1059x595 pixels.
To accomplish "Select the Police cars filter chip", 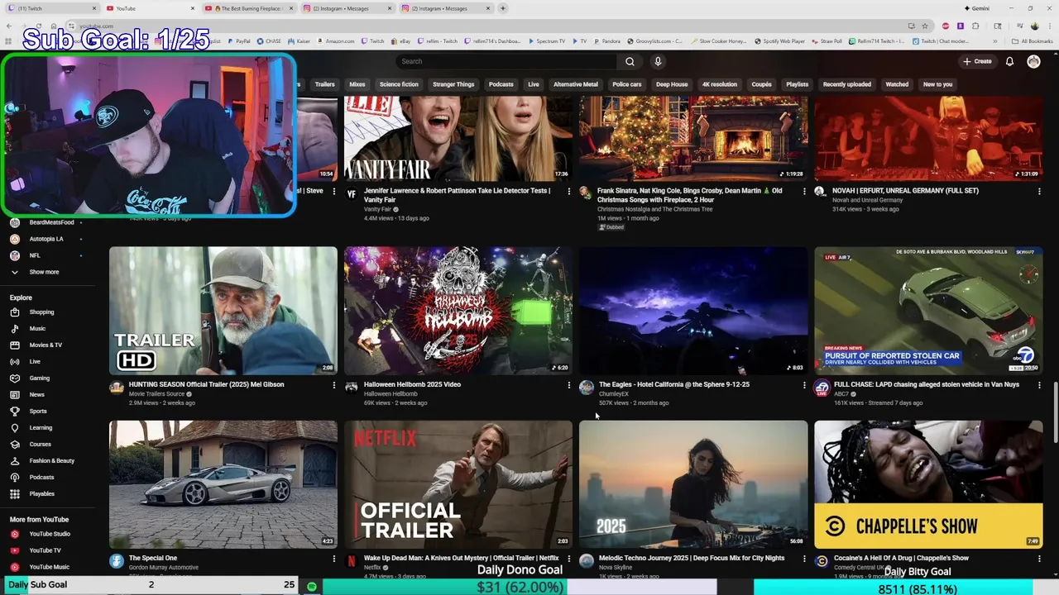I will (626, 84).
